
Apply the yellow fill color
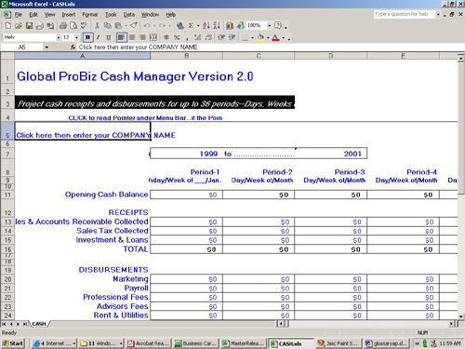(x=260, y=38)
